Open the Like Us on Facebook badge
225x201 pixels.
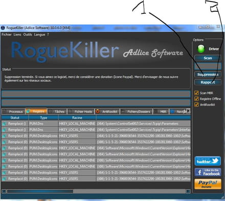pyautogui.click(x=208, y=172)
